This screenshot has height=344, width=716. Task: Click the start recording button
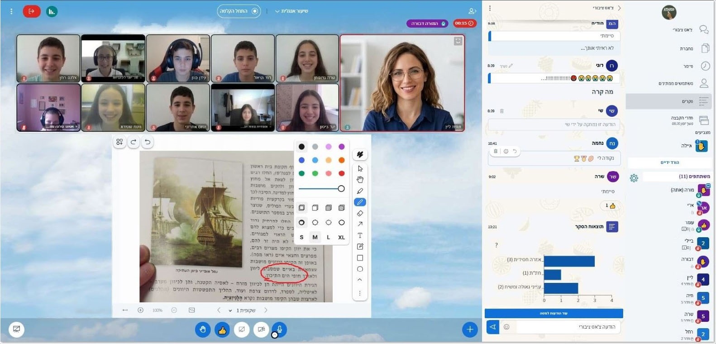click(x=239, y=11)
